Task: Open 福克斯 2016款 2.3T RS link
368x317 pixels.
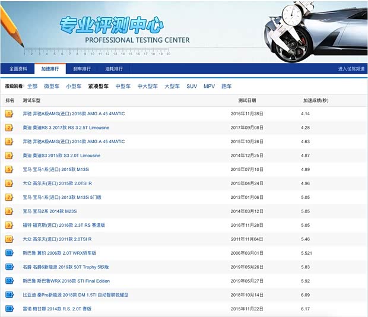Action: tap(64, 225)
